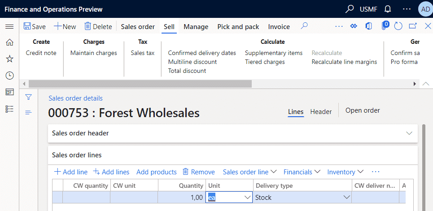Screen dimensions: 433x211
Task: Open the Financials dropdown menu
Action: pos(302,172)
